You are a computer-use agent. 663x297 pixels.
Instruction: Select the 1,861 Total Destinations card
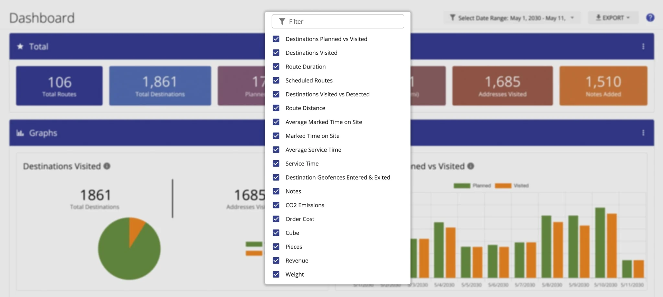[160, 86]
